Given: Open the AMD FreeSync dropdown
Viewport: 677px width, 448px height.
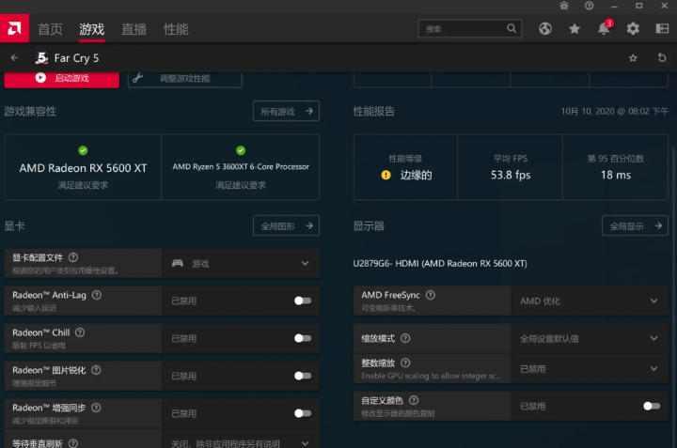Looking at the screenshot, I should pyautogui.click(x=654, y=301).
